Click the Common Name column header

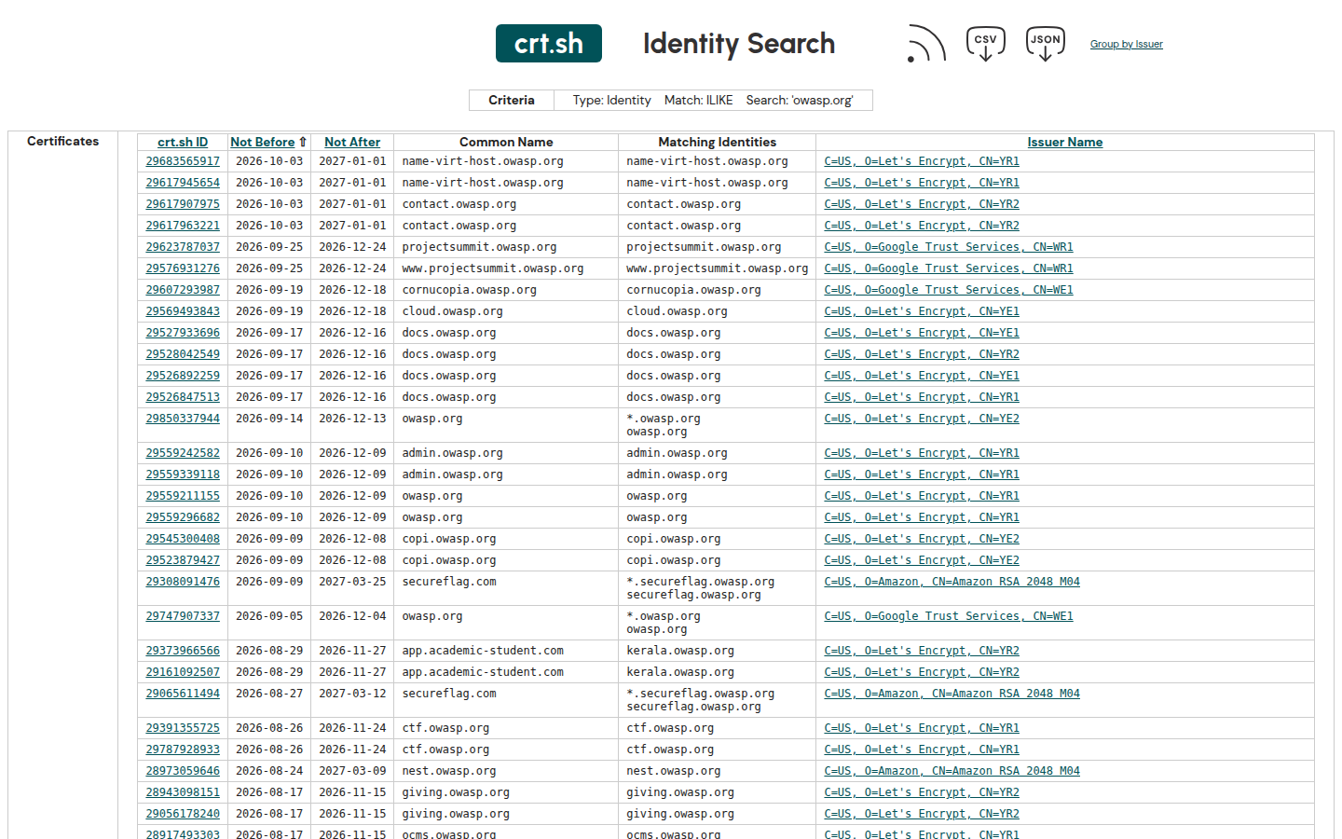tap(506, 142)
